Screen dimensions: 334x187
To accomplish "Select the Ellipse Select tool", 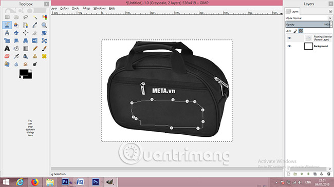I will click(x=16, y=17).
